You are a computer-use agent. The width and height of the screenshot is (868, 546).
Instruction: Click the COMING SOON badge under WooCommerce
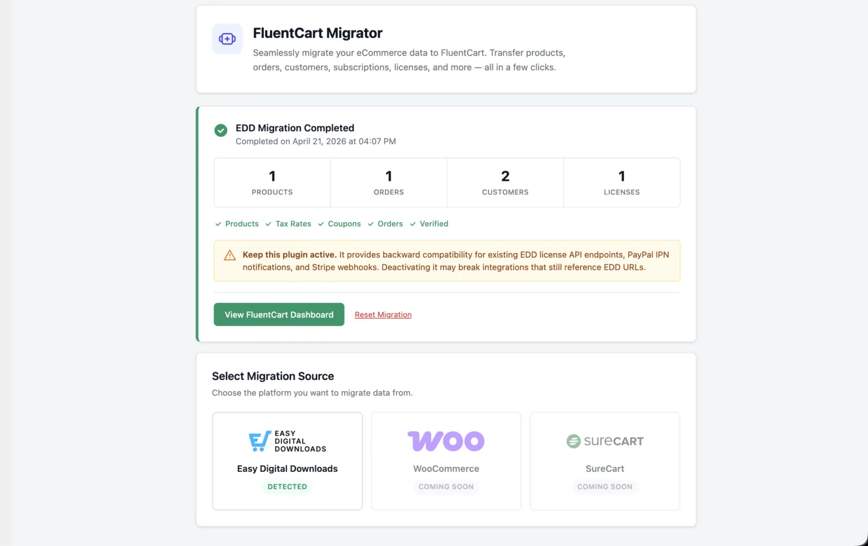pos(446,487)
